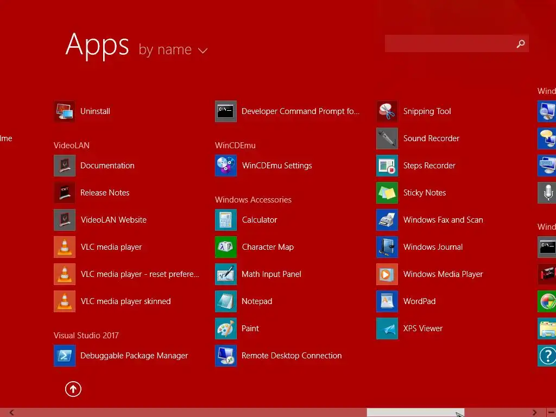This screenshot has width=556, height=417.
Task: Click the 'Snipping Tool' label text
Action: coord(427,111)
